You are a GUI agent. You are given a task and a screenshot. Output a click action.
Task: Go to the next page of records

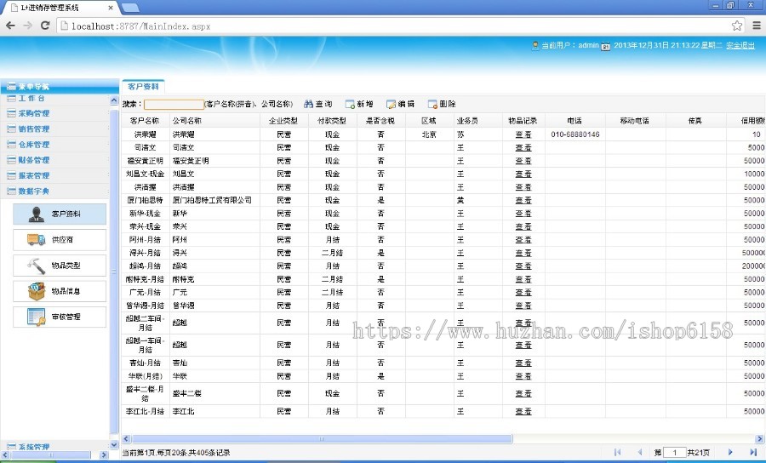tap(730, 452)
